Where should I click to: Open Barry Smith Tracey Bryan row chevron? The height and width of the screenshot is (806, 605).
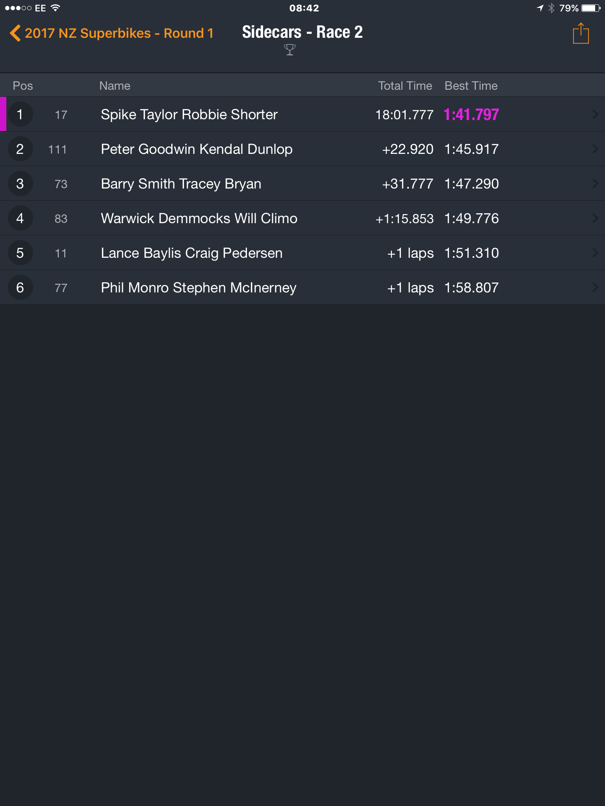coord(595,184)
